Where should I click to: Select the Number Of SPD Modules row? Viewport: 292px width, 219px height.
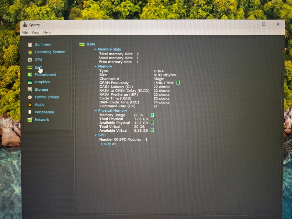[x=123, y=140]
